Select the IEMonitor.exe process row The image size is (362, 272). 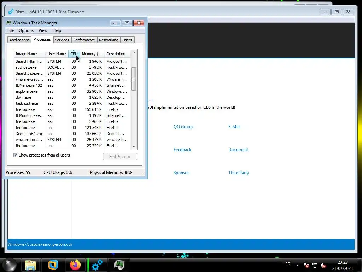click(x=72, y=115)
